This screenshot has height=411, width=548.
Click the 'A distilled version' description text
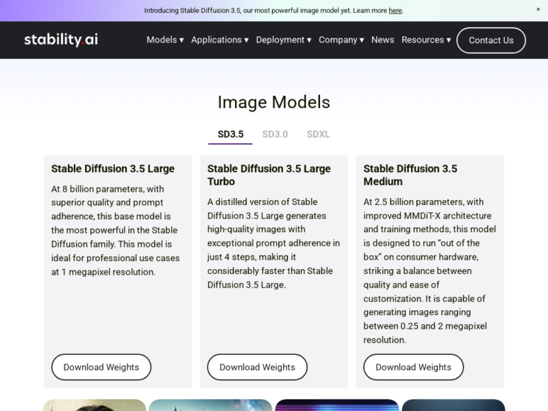(273, 243)
